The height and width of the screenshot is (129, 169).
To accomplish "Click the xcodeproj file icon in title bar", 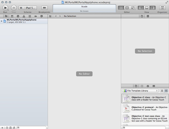I will [x=63, y=2].
